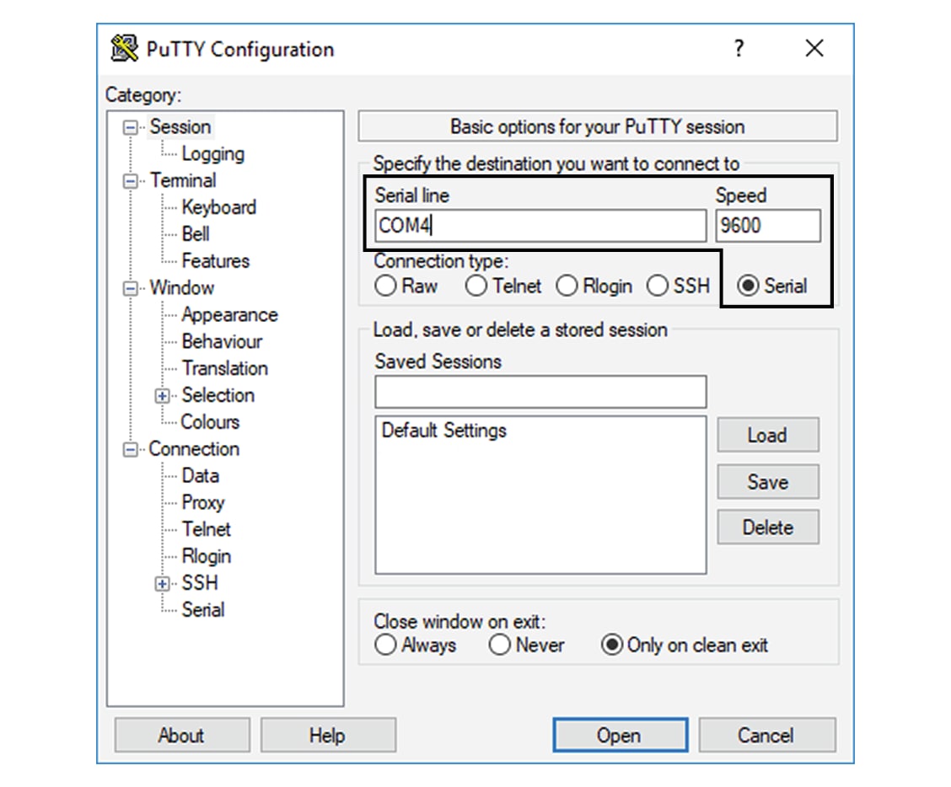Screen dimensions: 951x787
Task: Open the Data category
Action: [200, 475]
